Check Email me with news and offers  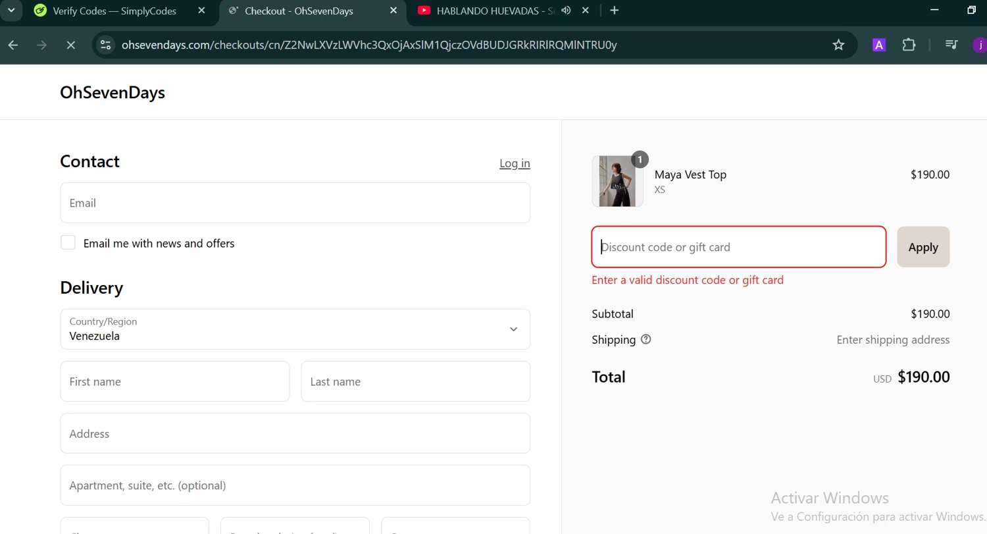coord(68,243)
